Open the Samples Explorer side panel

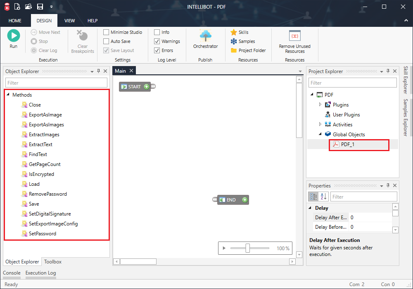(406, 117)
